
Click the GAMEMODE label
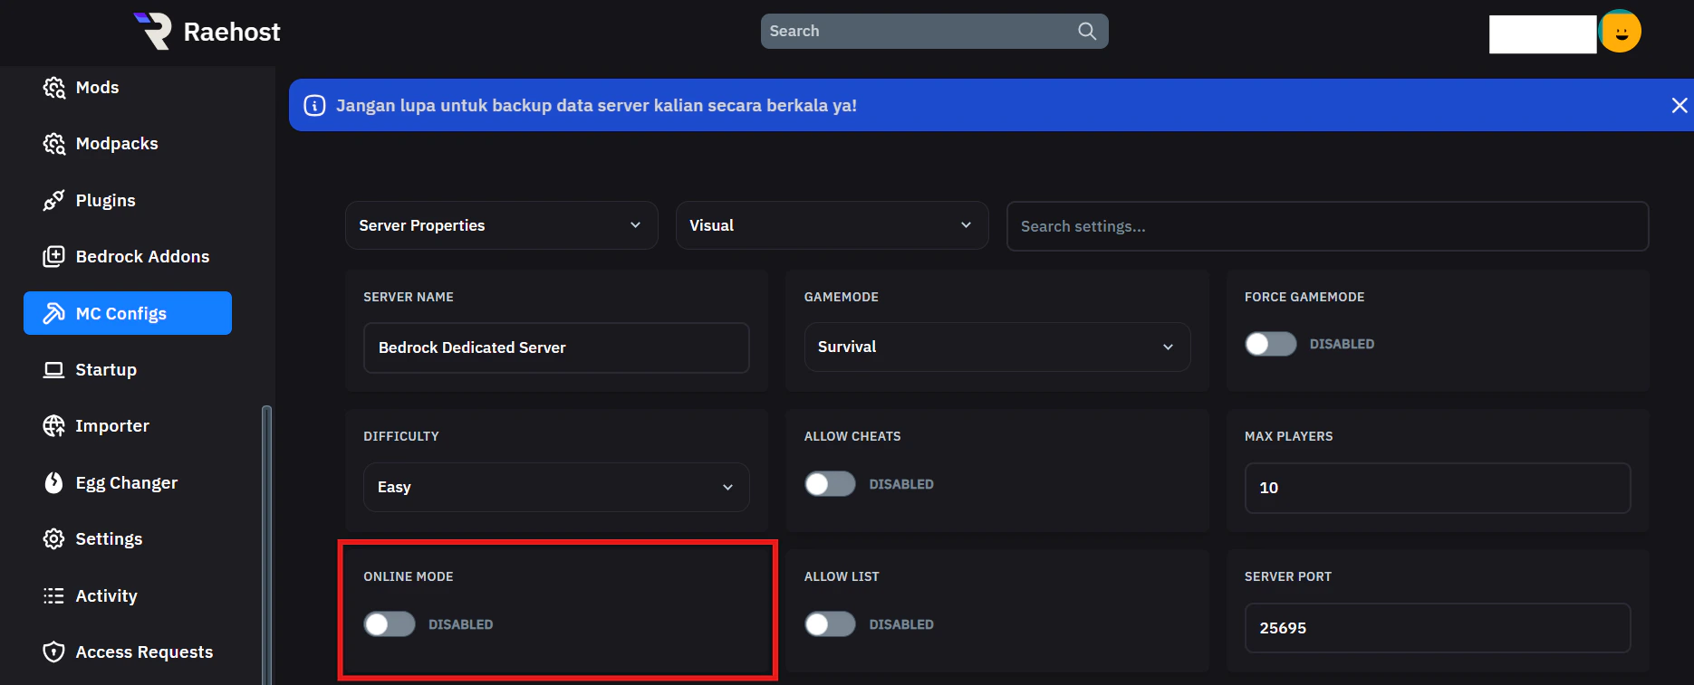click(842, 297)
